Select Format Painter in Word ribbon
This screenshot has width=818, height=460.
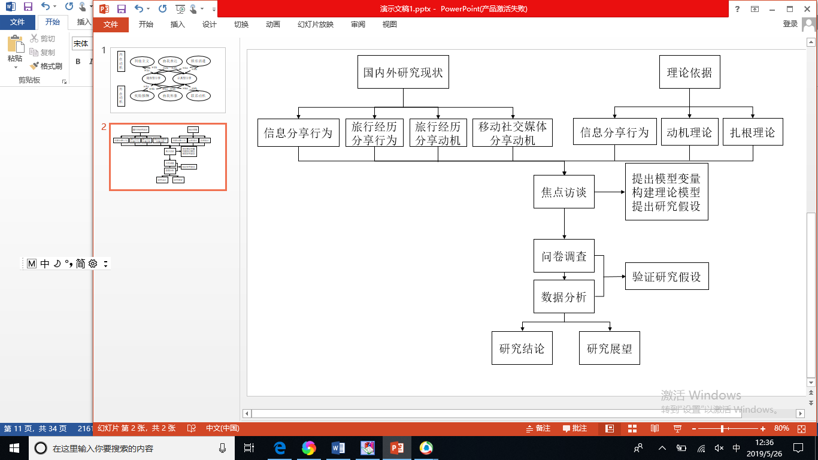47,66
